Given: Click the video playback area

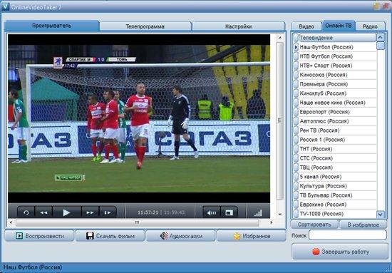Looking at the screenshot, I should point(139,118).
